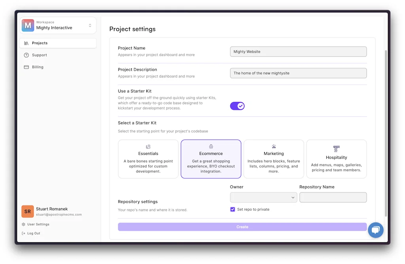Click the Log Out arrow icon
405x264 pixels.
point(24,234)
